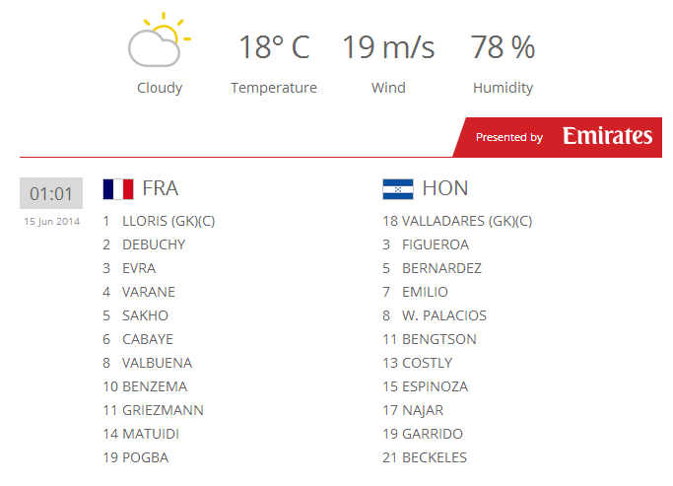Click the 18° C temperature reading
The width and height of the screenshot is (673, 486).
pyautogui.click(x=274, y=47)
